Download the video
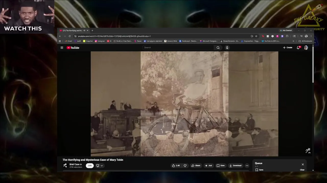The width and height of the screenshot is (327, 183). (x=235, y=165)
